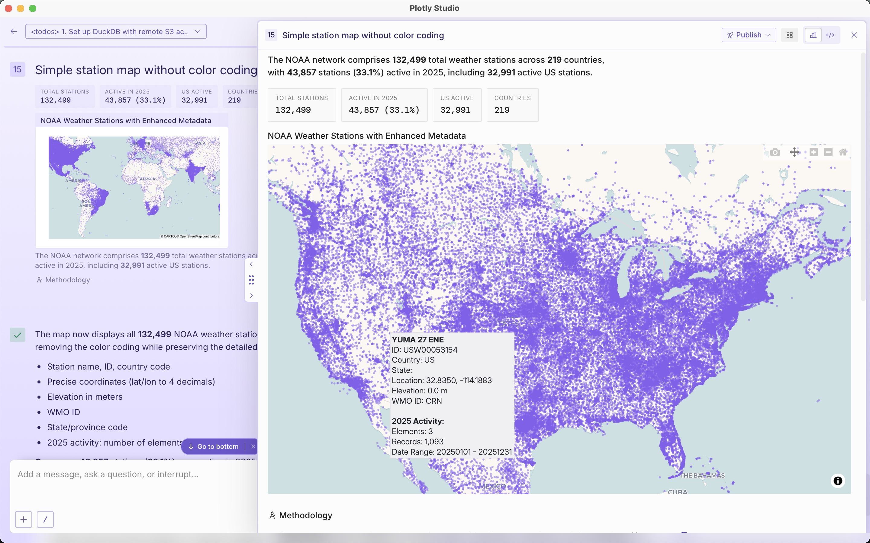Toggle code view mode
Viewport: 870px width, 543px height.
(x=830, y=35)
